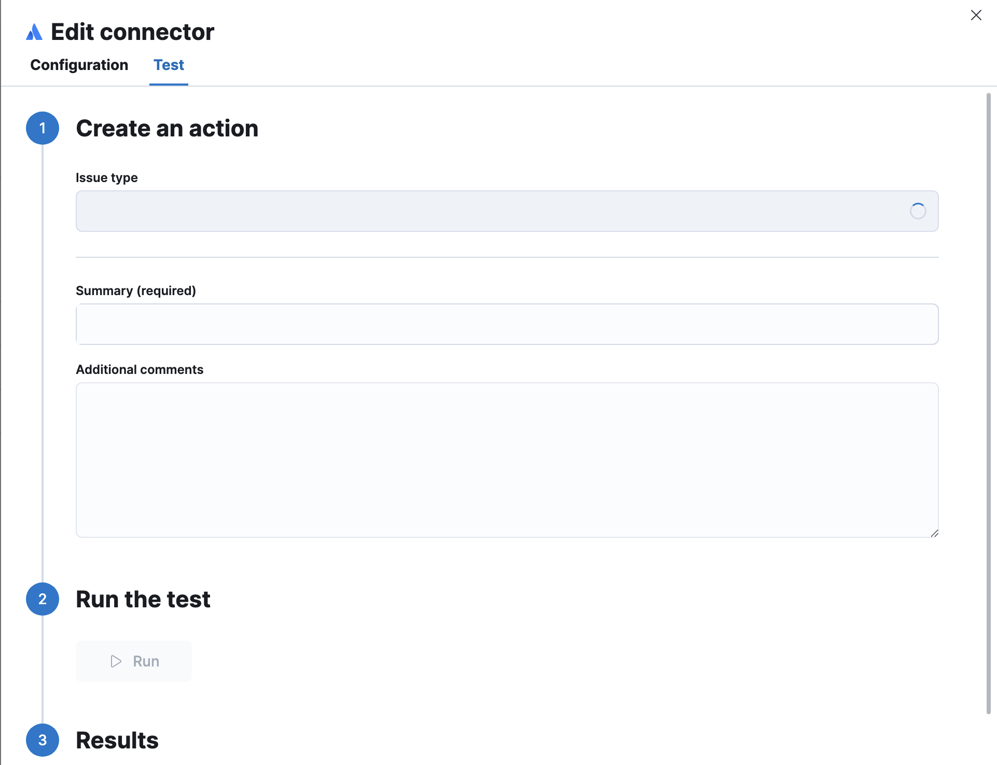Screen dimensions: 997x765
Task: Click the Create an action heading
Action: (167, 128)
